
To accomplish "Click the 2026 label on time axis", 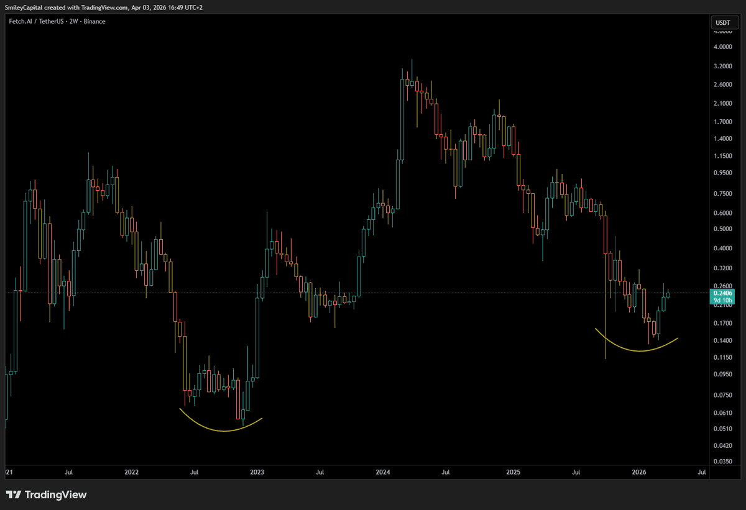I will point(639,473).
